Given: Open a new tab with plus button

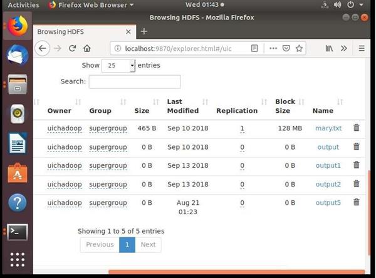Looking at the screenshot, I should pos(144,31).
